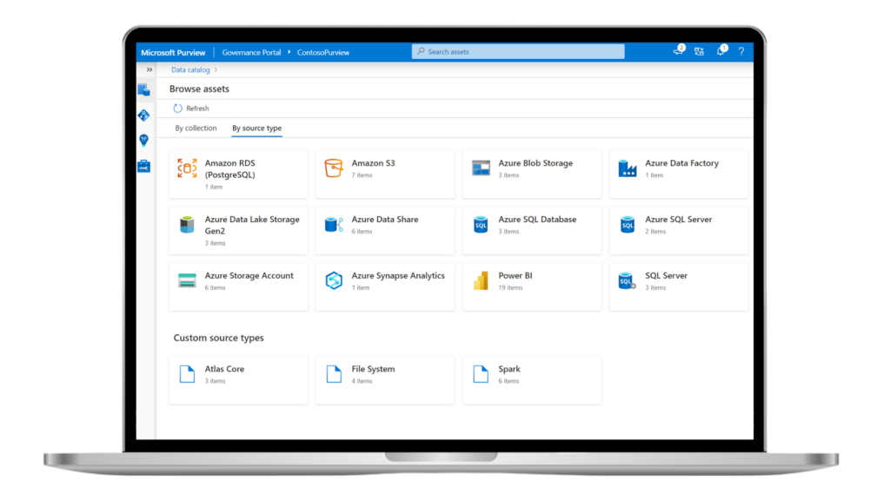890x500 pixels.
Task: Click the Amazon S3 bucket icon
Action: tap(334, 168)
